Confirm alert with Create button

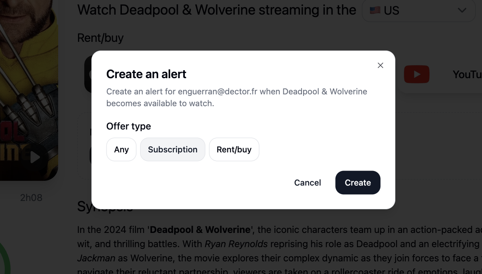[x=358, y=182]
